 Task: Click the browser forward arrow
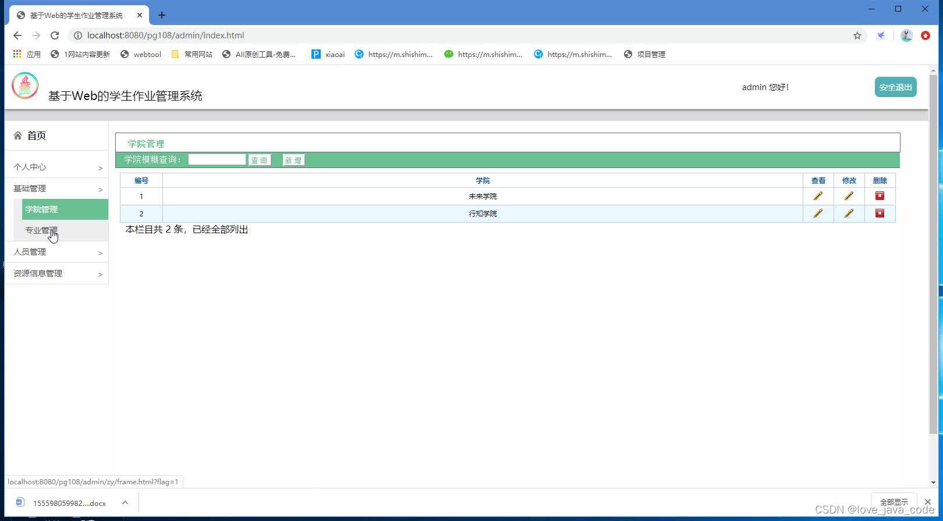pyautogui.click(x=36, y=35)
